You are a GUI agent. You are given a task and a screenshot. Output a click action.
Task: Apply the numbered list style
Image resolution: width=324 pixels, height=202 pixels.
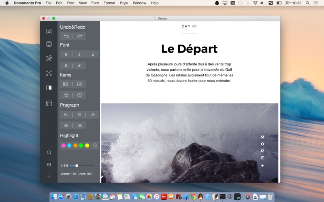(x=79, y=125)
